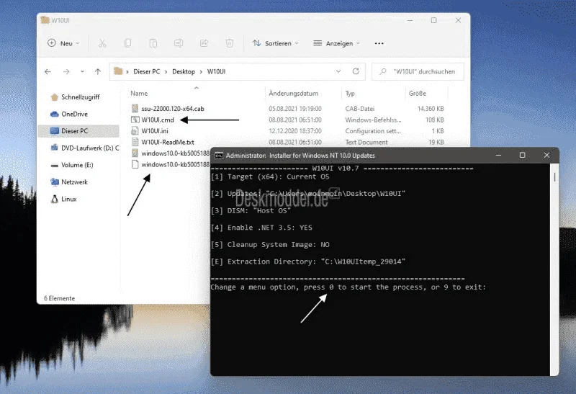This screenshot has width=576, height=394.
Task: Click the Paste icon in Explorer toolbar
Action: point(153,43)
